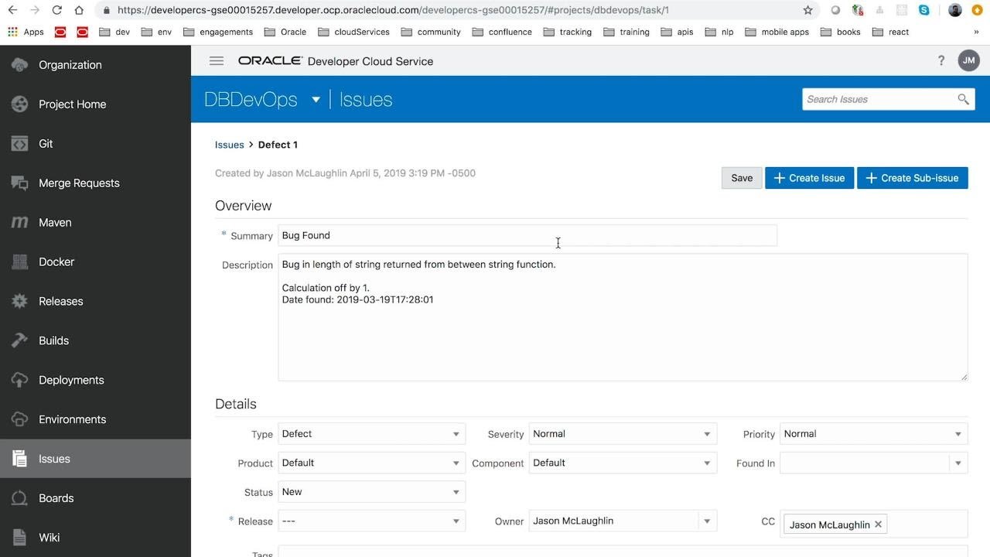Click into the Description text area

[x=623, y=317]
